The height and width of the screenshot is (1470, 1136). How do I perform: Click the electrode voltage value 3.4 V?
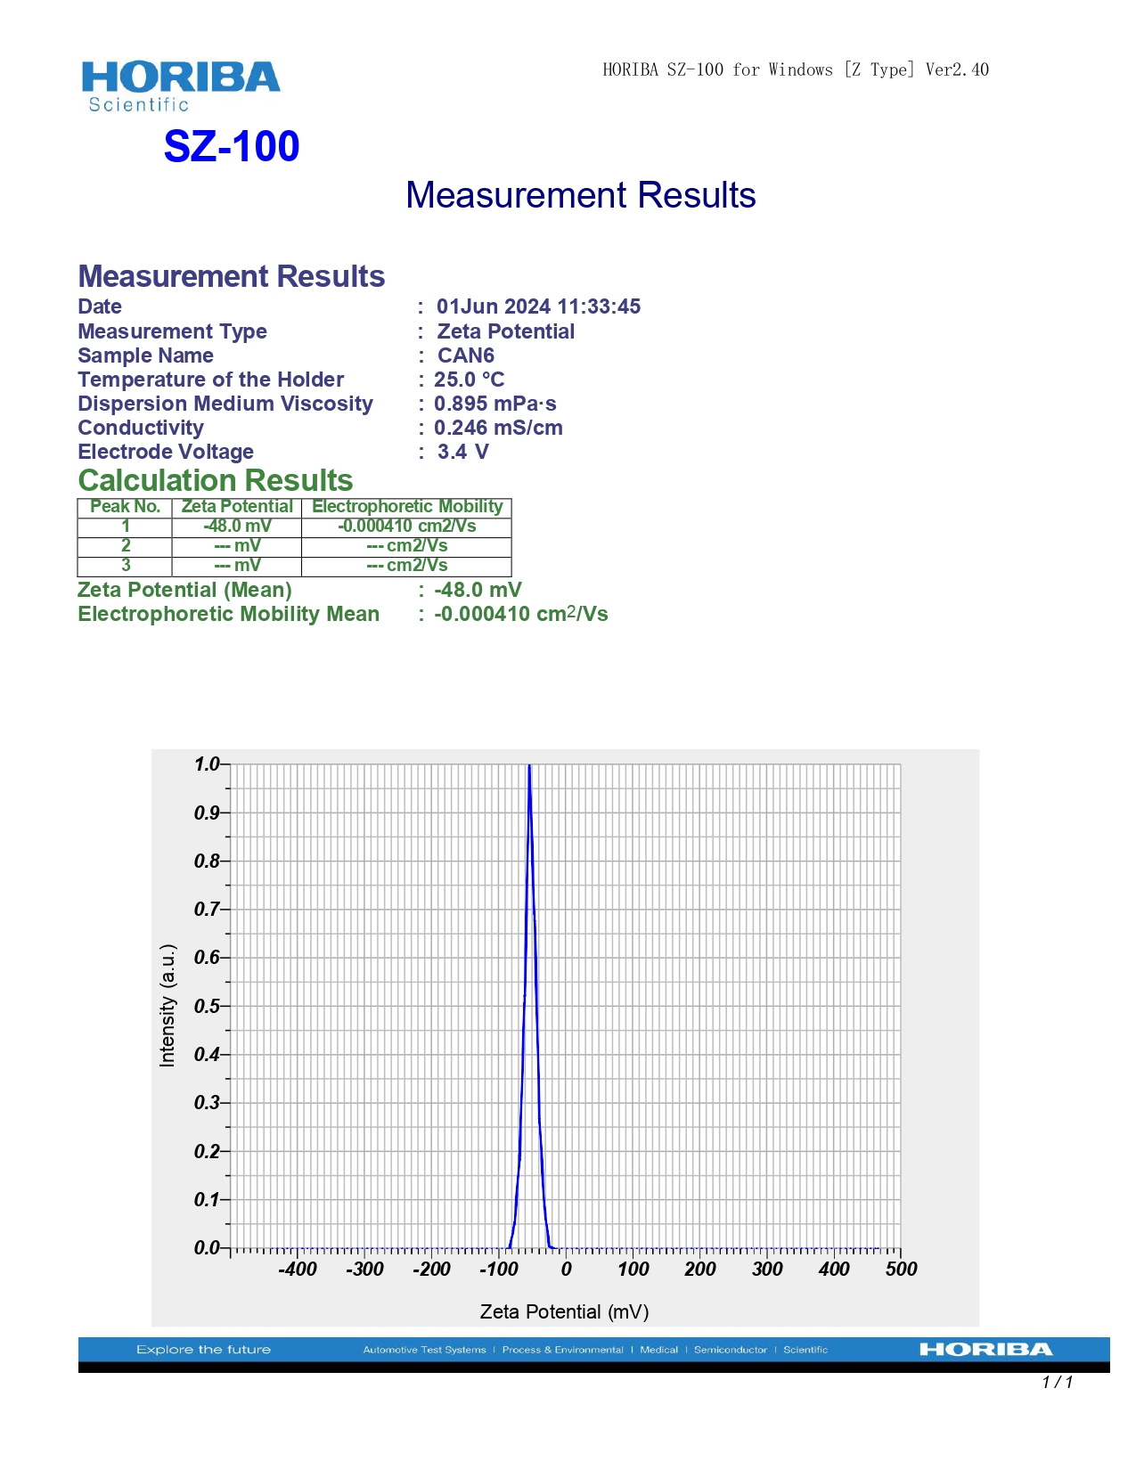[x=462, y=452]
